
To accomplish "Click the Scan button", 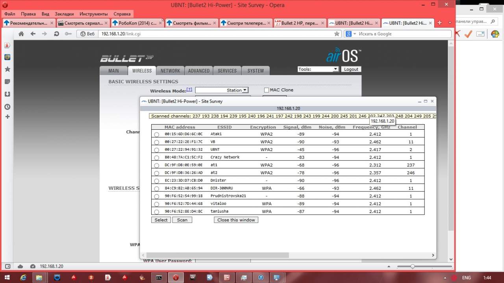I will [182, 220].
